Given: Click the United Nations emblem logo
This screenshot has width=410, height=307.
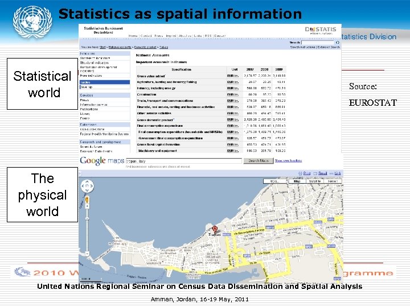Looking at the screenshot, I should [32, 22].
